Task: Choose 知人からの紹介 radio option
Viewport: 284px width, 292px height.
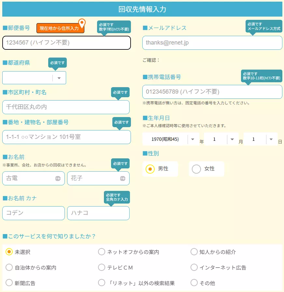Action: (x=194, y=252)
